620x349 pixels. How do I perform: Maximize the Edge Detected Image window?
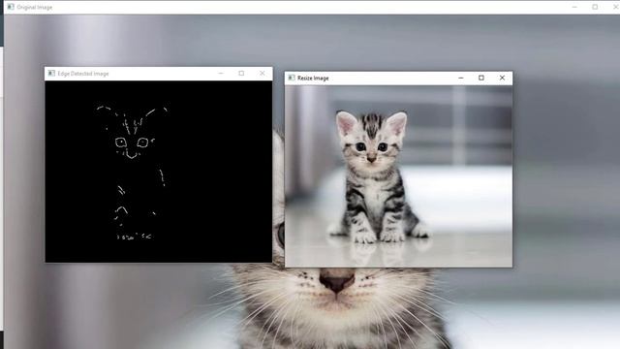tap(241, 74)
